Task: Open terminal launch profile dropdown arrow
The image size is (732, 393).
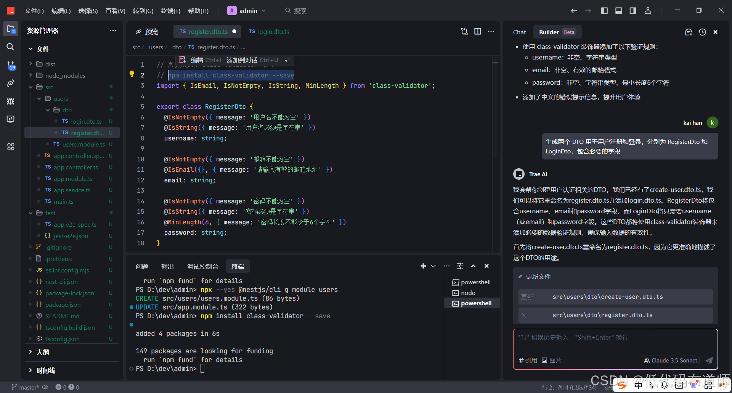Action: 433,266
